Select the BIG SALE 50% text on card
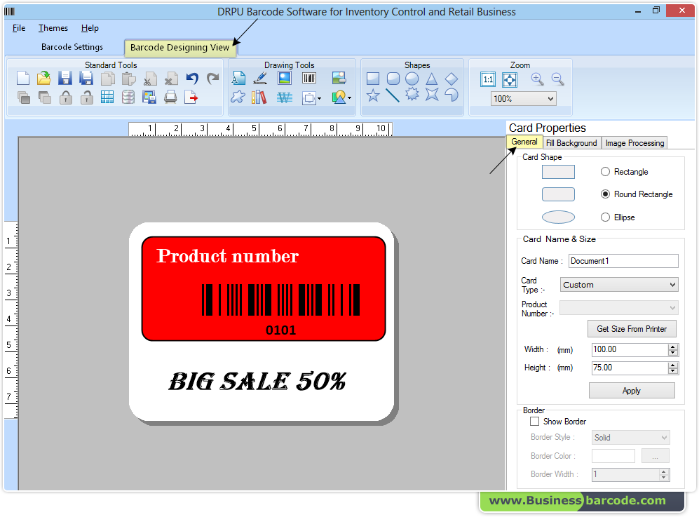The width and height of the screenshot is (699, 517). click(257, 382)
